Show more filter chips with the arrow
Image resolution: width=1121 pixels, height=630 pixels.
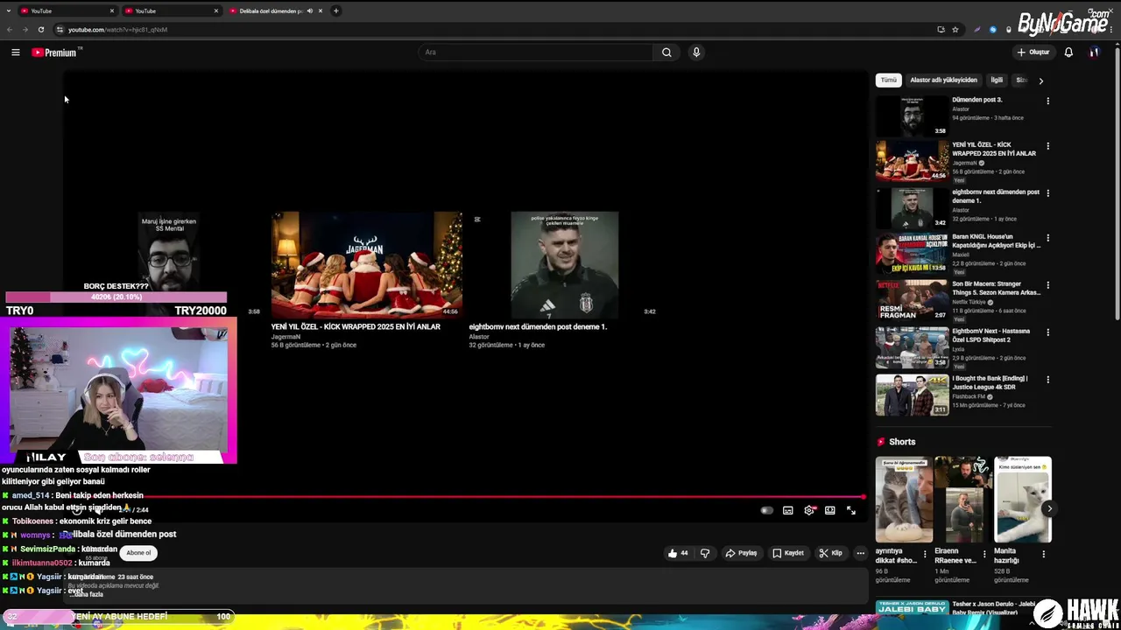[x=1040, y=80]
